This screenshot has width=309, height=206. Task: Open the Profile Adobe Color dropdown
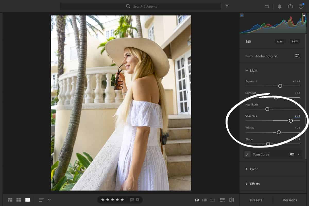(x=266, y=56)
